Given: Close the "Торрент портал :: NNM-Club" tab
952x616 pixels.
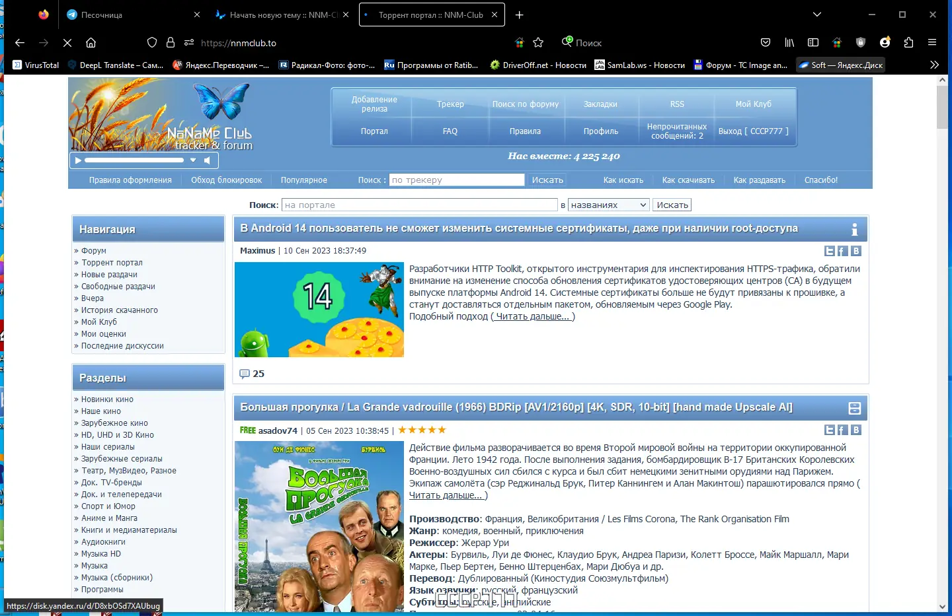Looking at the screenshot, I should (x=495, y=15).
